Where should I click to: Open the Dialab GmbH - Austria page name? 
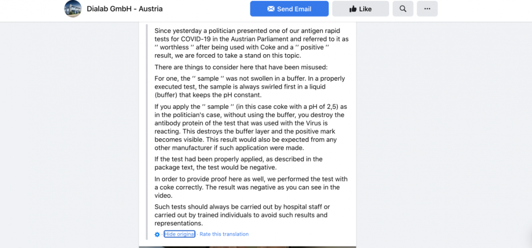(124, 9)
